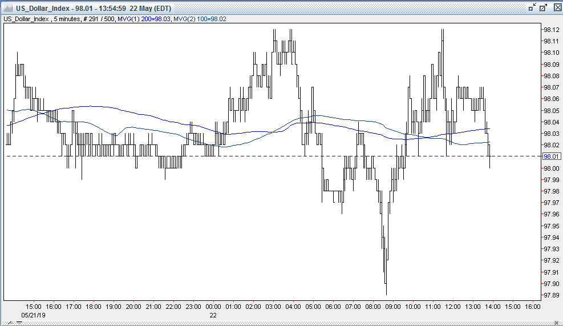Click the 17:00 time axis label
Viewport: 563px width, 326px height.
(x=73, y=307)
